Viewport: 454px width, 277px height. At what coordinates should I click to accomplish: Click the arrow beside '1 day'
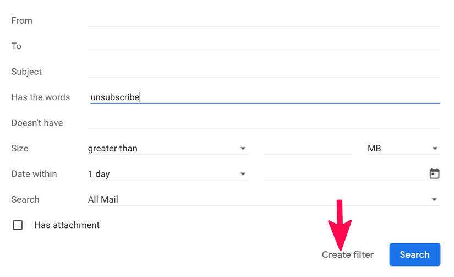(243, 174)
